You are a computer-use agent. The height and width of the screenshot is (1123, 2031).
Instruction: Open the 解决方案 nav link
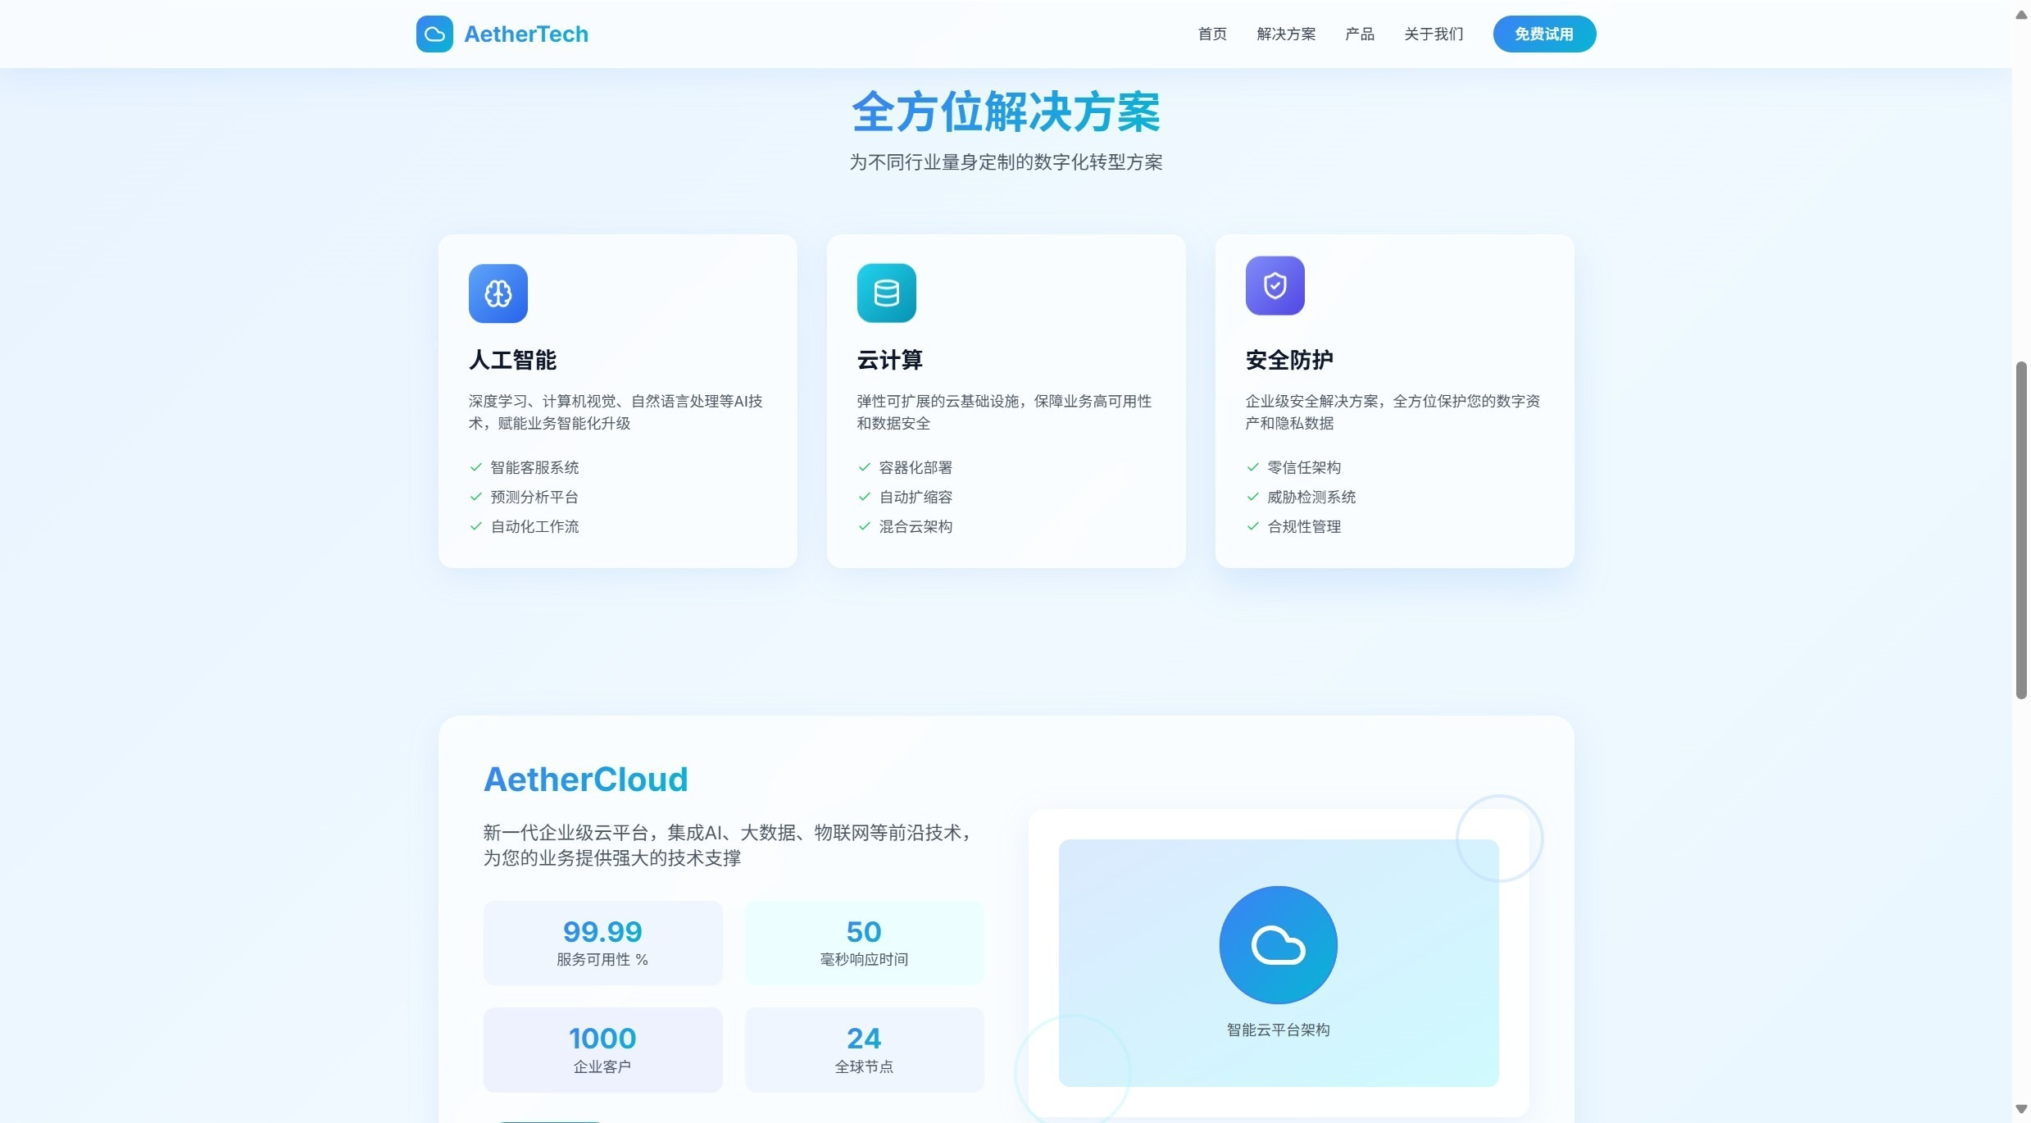(x=1286, y=34)
